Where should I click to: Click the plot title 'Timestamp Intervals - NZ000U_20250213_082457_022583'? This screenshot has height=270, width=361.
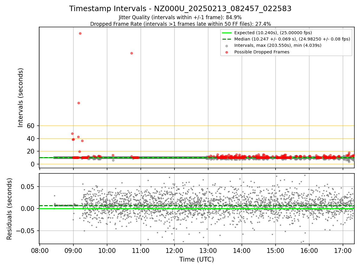point(180,9)
